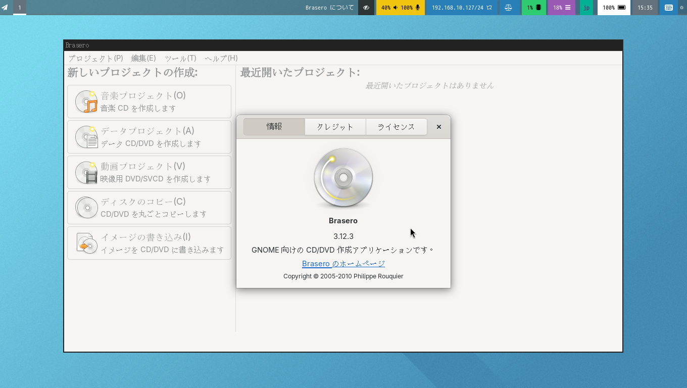Click the version number 3.12.3

point(343,236)
